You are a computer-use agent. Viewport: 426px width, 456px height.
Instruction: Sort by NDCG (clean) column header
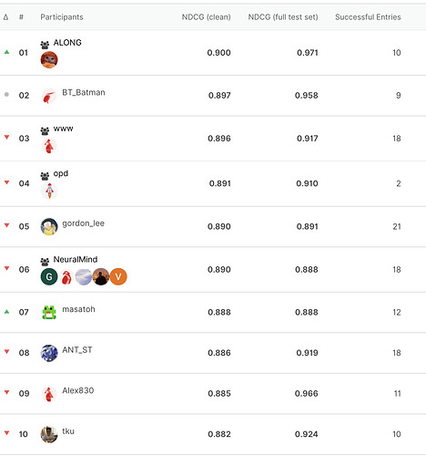(x=207, y=17)
